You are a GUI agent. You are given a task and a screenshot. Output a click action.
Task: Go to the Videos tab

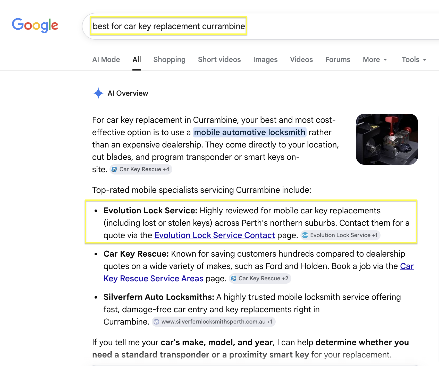tap(301, 60)
